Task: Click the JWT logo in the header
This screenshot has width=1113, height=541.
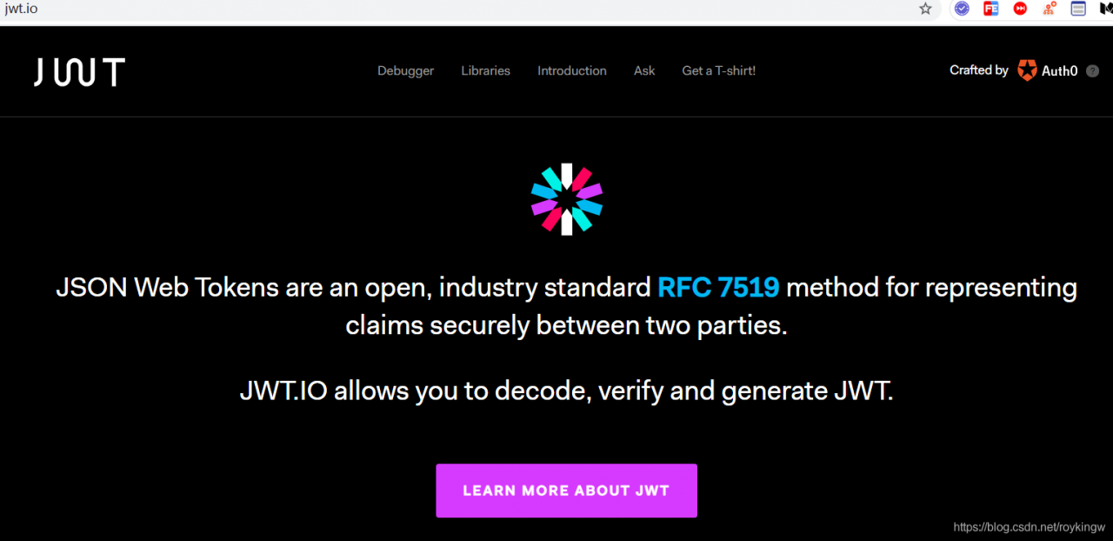Action: pos(79,72)
